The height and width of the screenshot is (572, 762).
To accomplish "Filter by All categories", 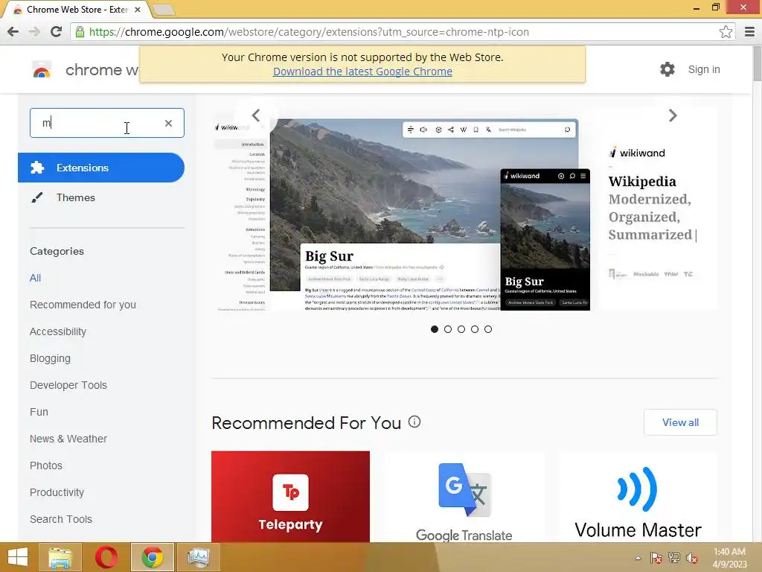I will point(36,278).
